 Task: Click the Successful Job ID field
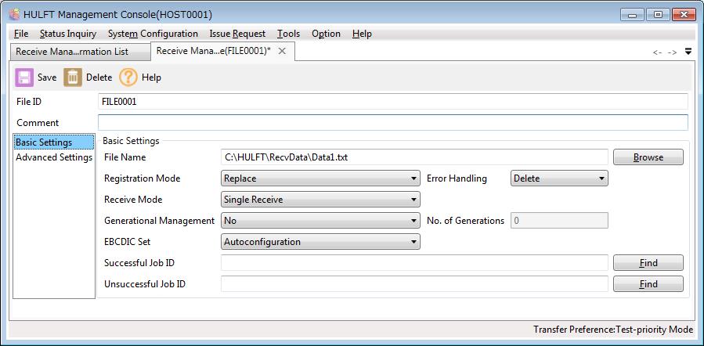414,263
